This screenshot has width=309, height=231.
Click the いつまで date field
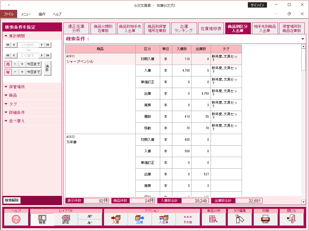click(x=28, y=56)
